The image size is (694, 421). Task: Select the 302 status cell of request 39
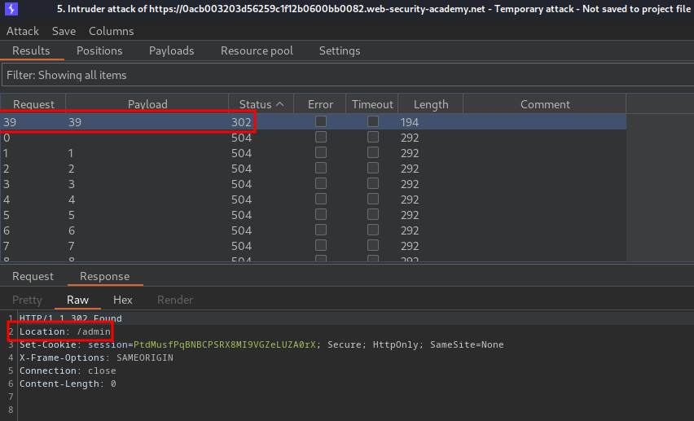(241, 122)
